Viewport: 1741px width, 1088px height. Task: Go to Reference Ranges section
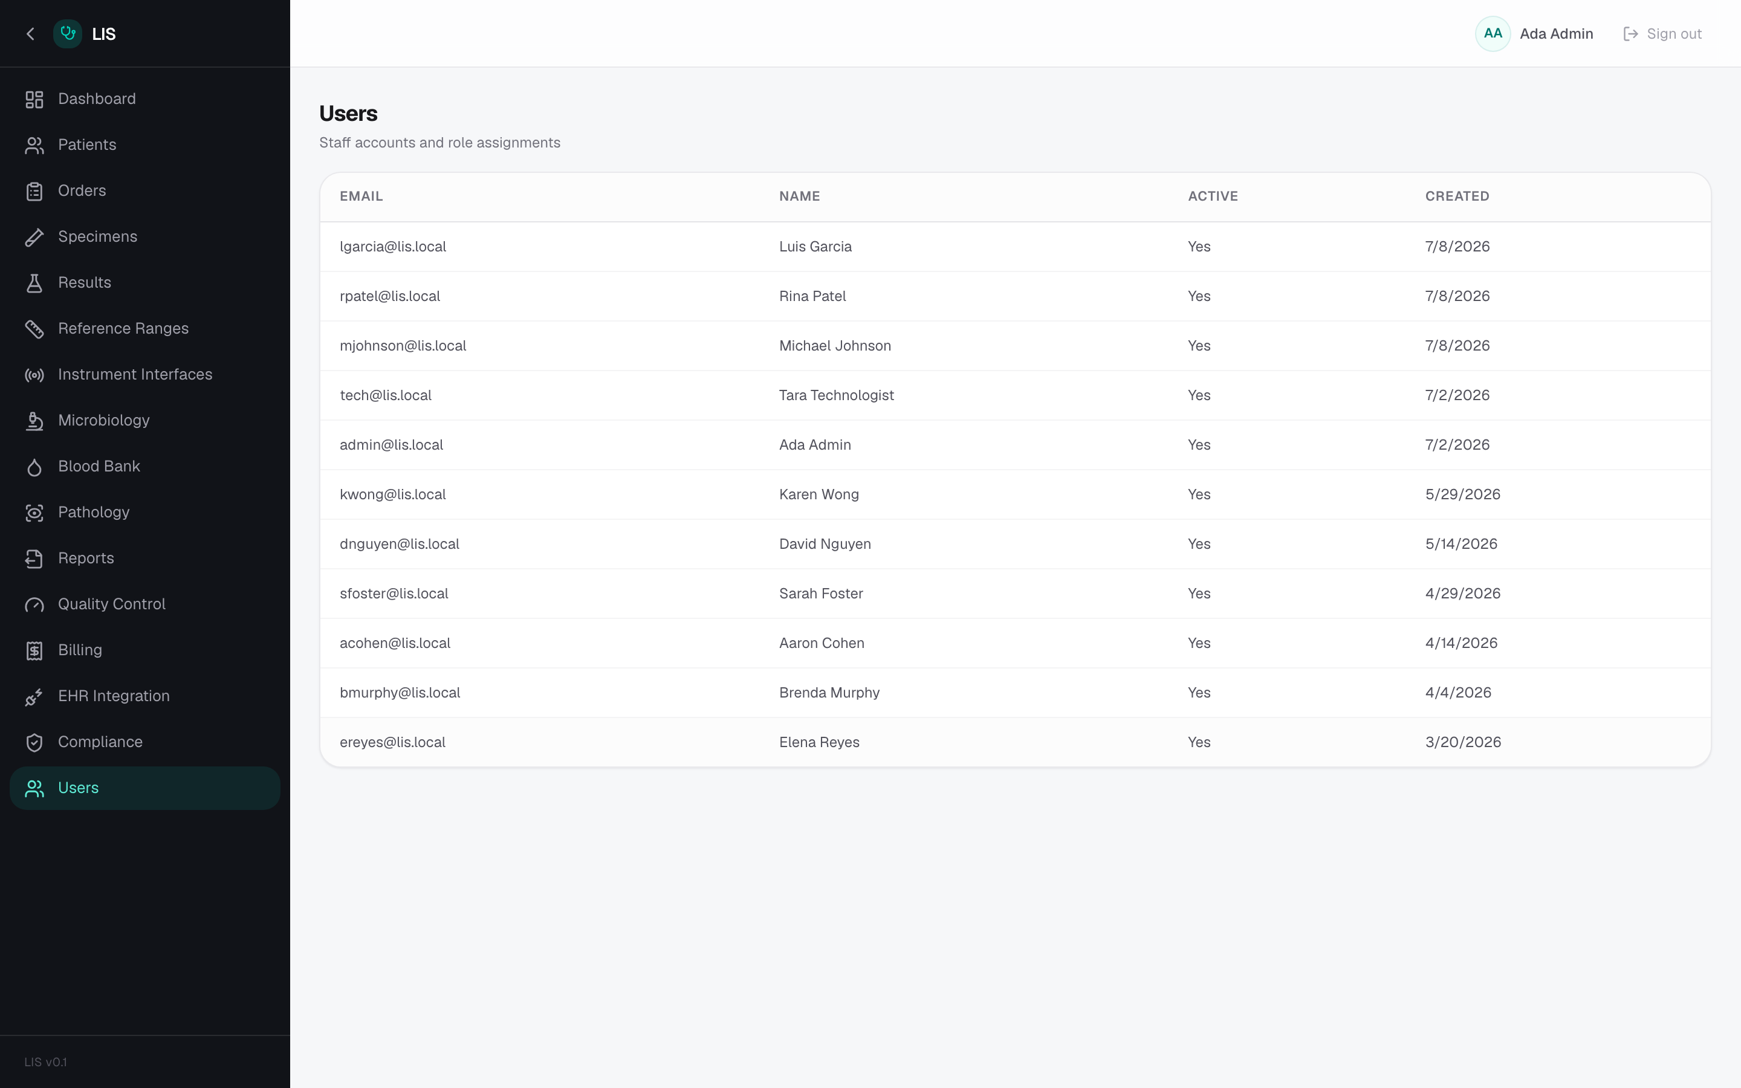tap(144, 329)
